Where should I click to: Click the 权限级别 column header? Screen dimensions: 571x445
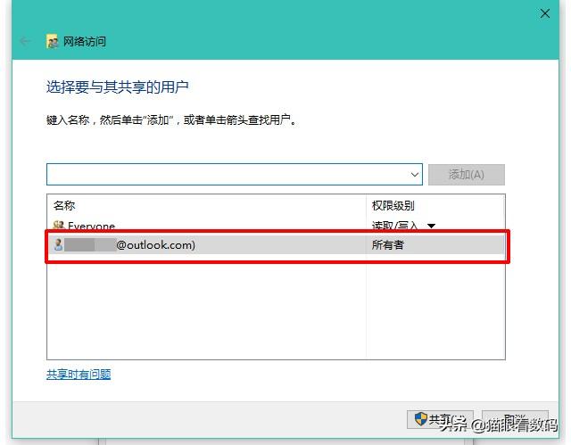coord(393,206)
